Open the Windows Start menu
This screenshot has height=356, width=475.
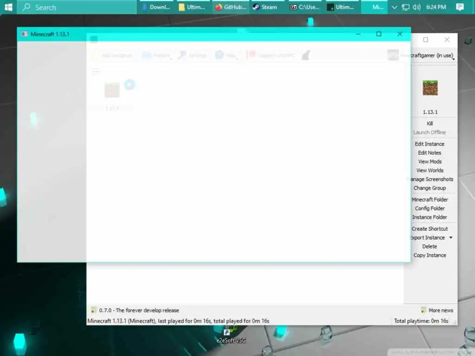click(8, 7)
